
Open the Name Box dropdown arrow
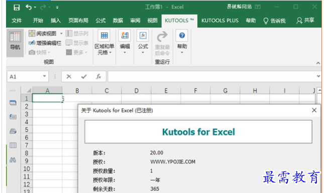(44, 76)
